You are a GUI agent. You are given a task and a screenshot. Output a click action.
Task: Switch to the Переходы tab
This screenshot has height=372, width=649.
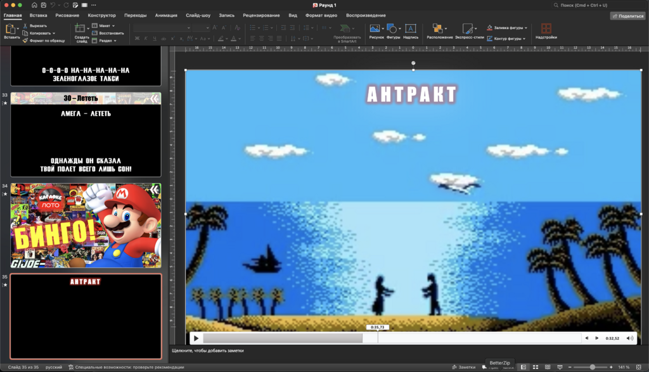[136, 15]
